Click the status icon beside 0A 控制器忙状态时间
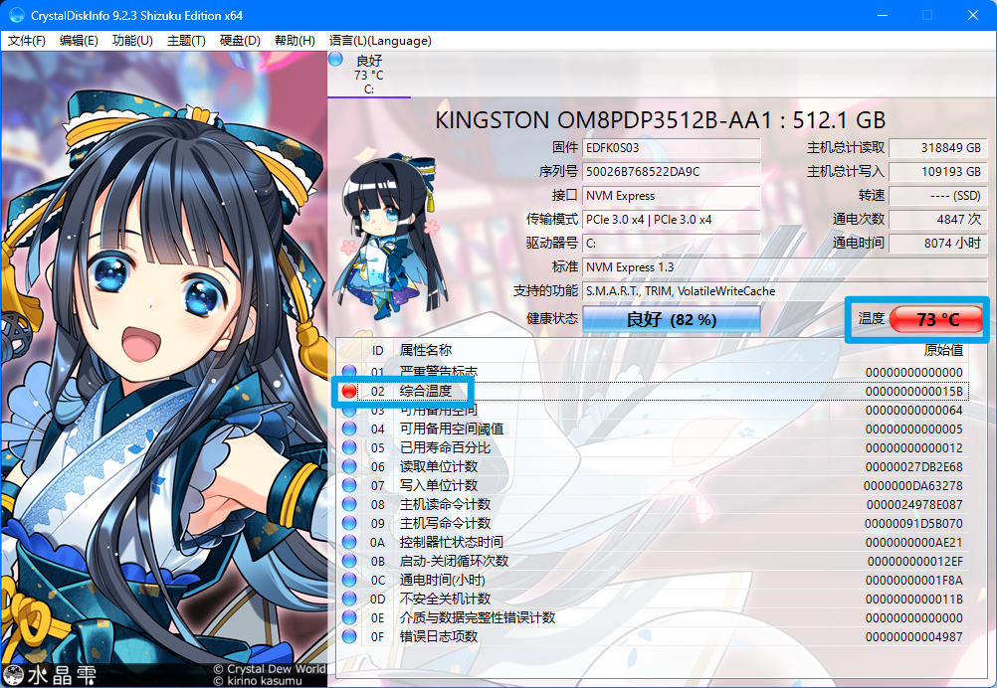Screen dimensions: 997x688 (348, 542)
